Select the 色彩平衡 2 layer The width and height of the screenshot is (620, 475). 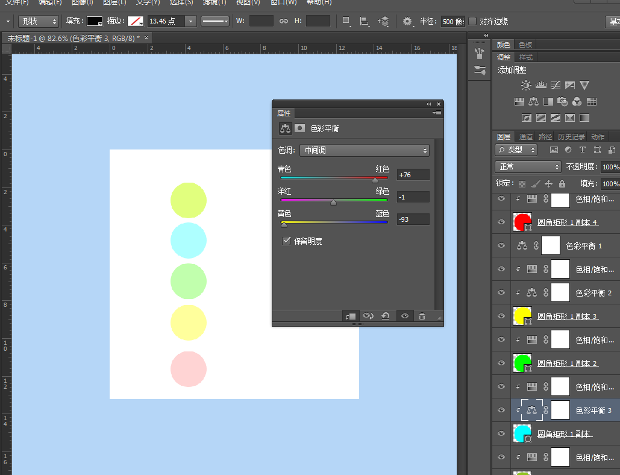(x=593, y=293)
